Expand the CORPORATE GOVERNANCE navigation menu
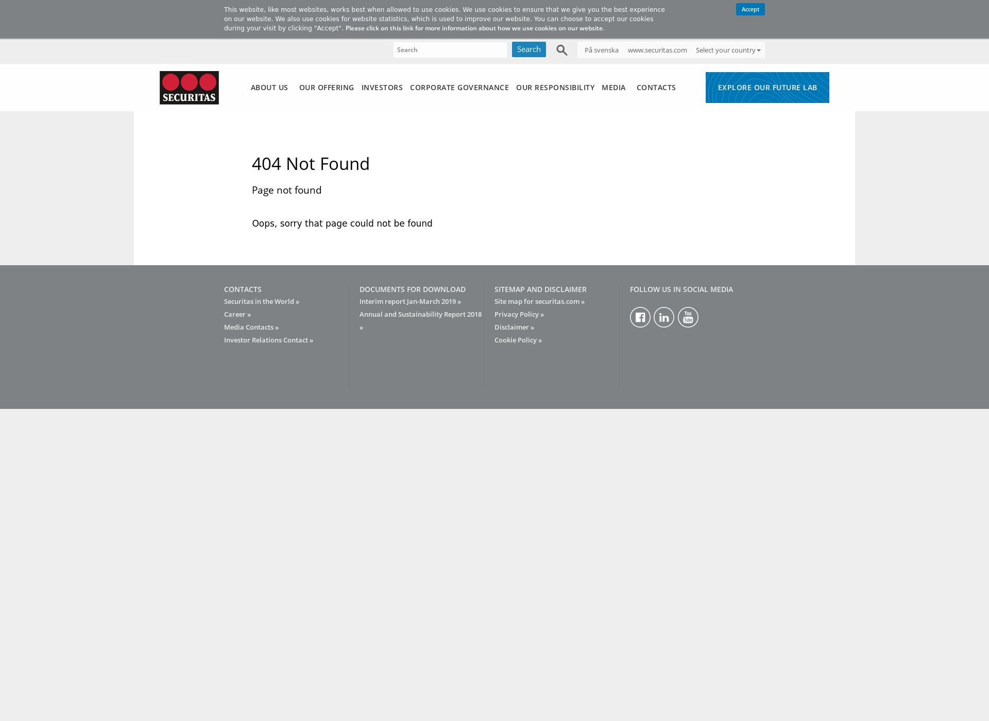Viewport: 989px width, 721px height. [459, 87]
